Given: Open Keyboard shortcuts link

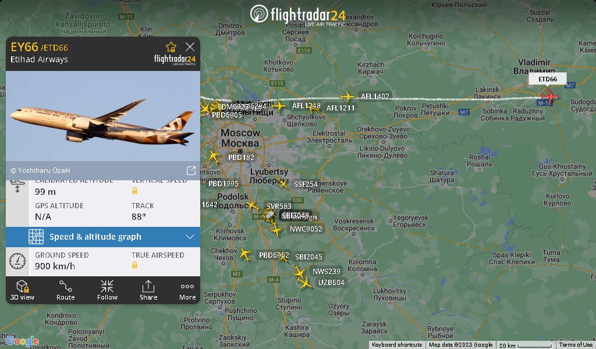Looking at the screenshot, I should tap(397, 345).
